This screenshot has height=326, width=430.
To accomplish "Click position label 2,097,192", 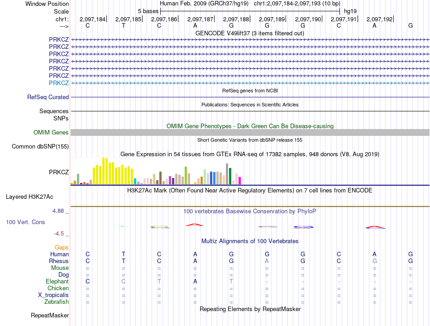I will (380, 19).
